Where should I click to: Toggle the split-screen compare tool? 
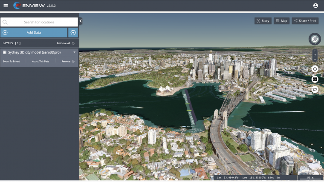tap(315, 80)
